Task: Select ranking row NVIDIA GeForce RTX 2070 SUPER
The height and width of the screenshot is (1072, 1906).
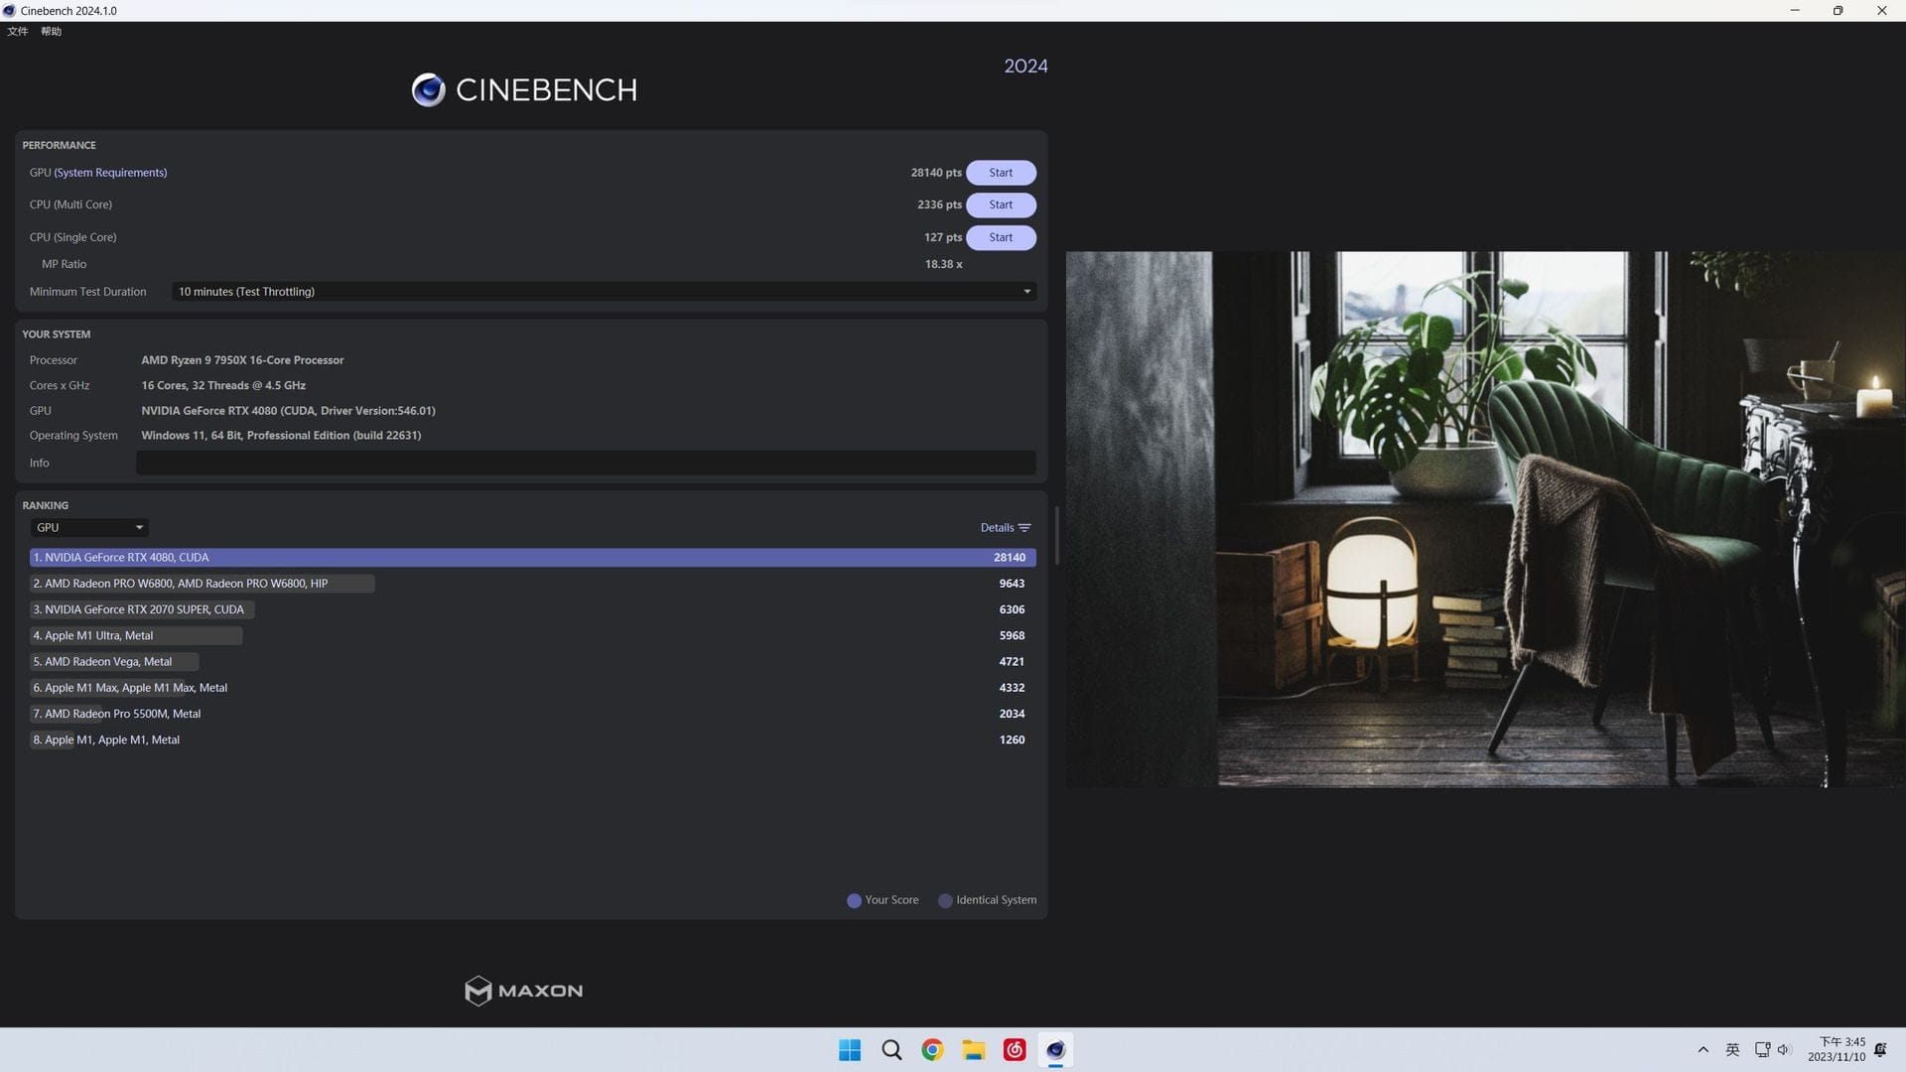Action: click(532, 609)
